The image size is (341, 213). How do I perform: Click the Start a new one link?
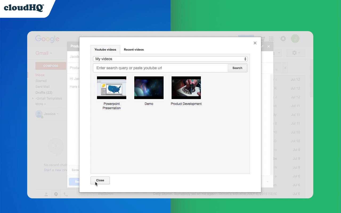tap(56, 170)
